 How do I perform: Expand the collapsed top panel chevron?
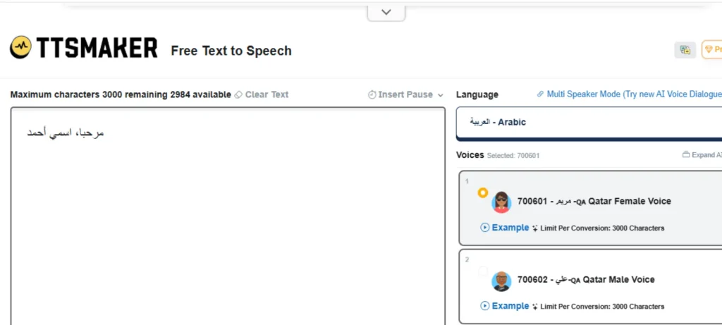pos(386,13)
